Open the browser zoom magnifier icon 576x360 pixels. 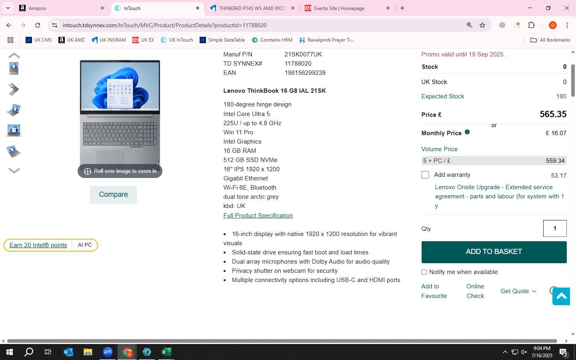pyautogui.click(x=469, y=25)
